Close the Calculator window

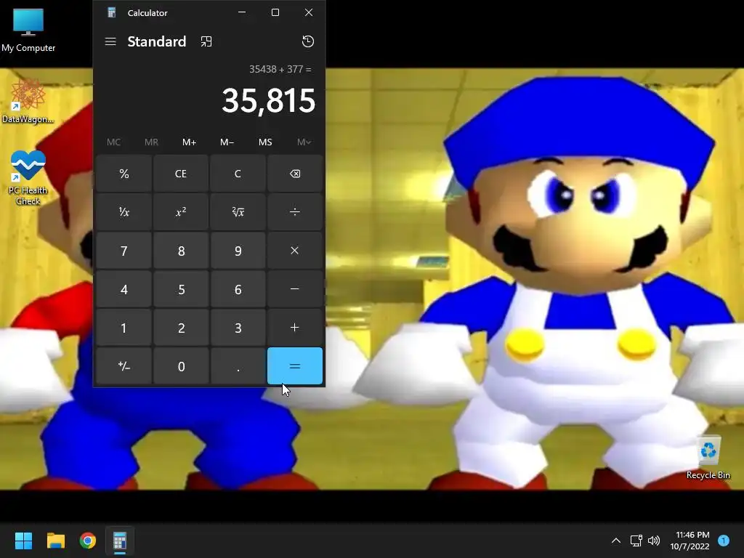(x=308, y=12)
